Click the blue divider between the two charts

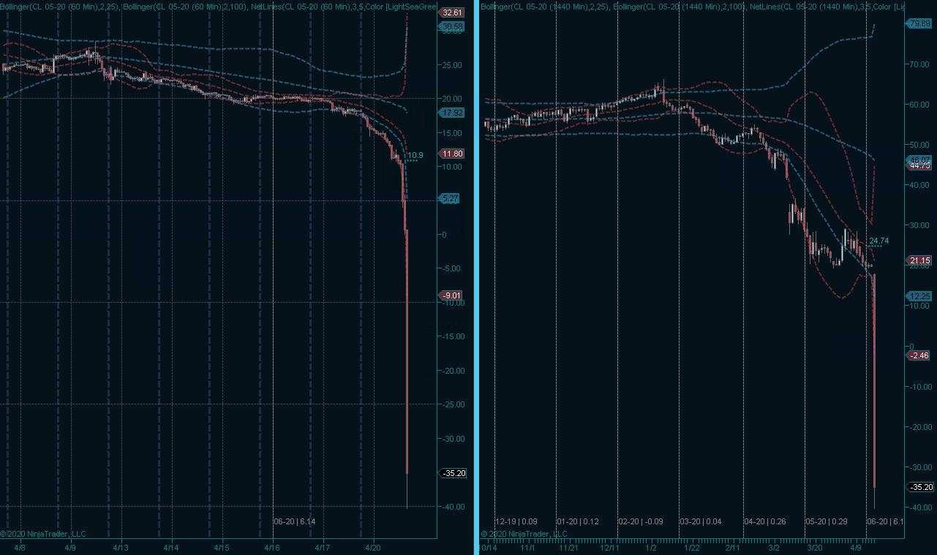click(x=477, y=278)
